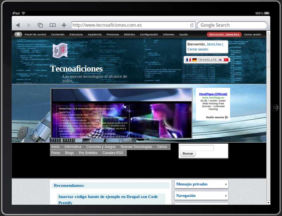The height and width of the screenshot is (216, 282).
Task: Click the Gestión anuncios ad options arrow
Action: tap(226, 117)
